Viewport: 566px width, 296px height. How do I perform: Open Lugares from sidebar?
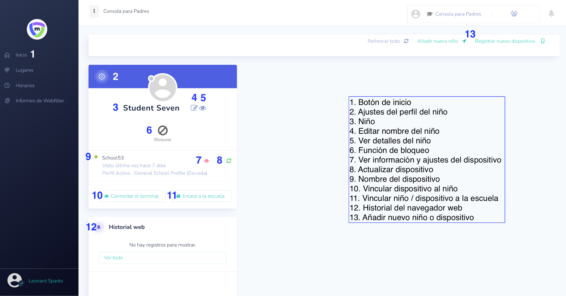tap(24, 70)
